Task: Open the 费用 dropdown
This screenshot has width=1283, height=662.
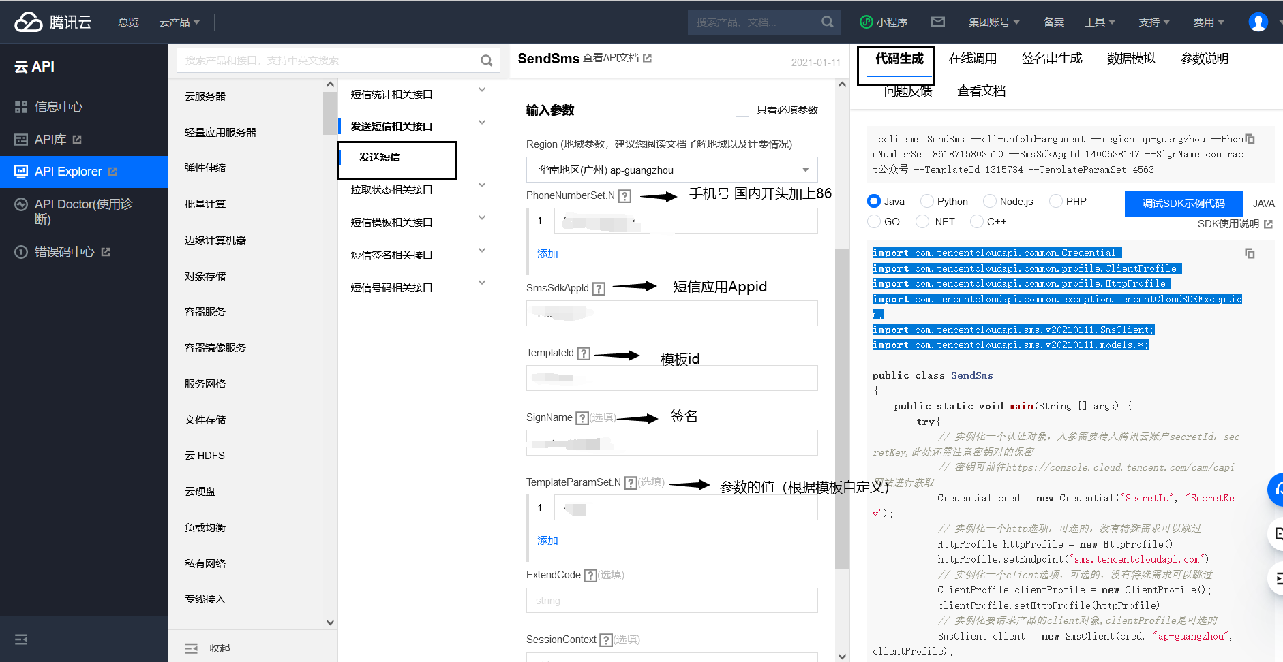Action: 1209,22
